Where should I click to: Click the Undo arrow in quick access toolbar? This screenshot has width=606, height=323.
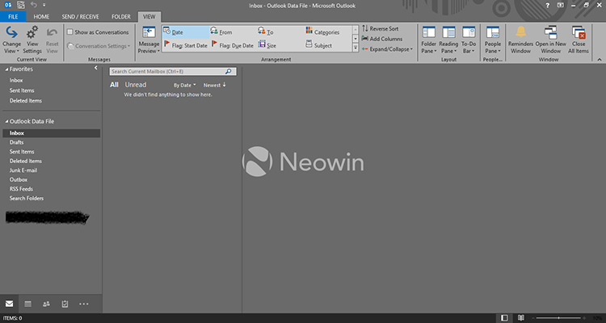[33, 5]
